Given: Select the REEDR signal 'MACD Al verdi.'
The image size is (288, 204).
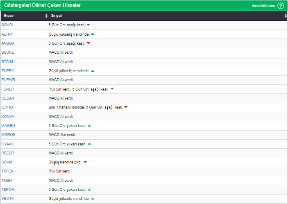Looking at the screenshot, I should [61, 153].
